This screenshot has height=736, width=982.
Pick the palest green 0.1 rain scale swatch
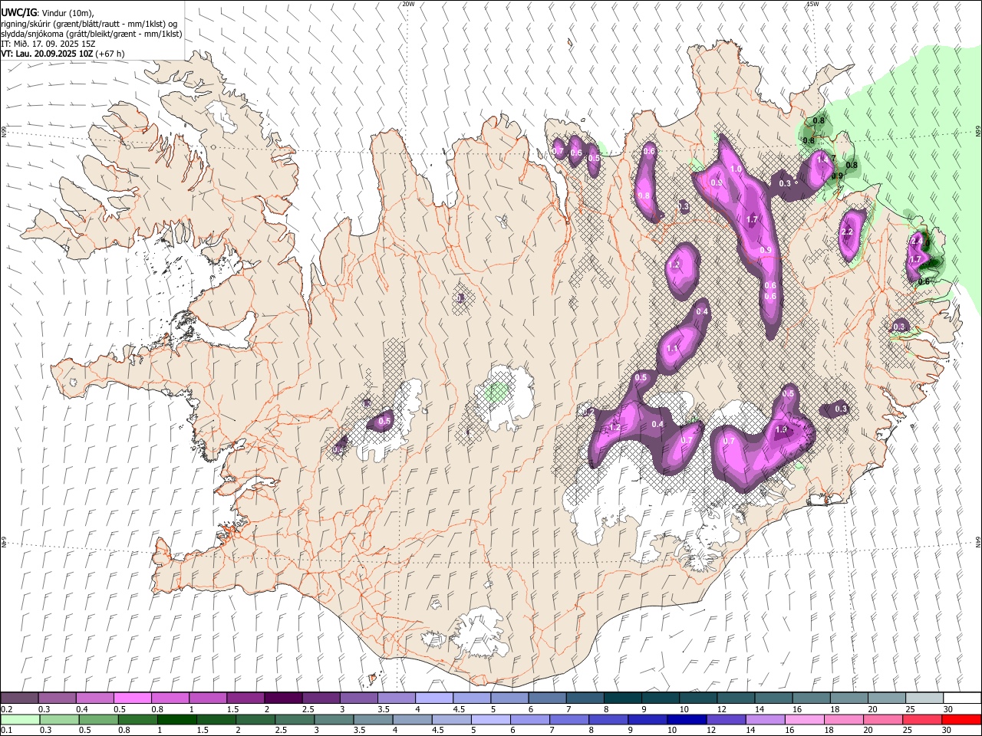[20, 719]
